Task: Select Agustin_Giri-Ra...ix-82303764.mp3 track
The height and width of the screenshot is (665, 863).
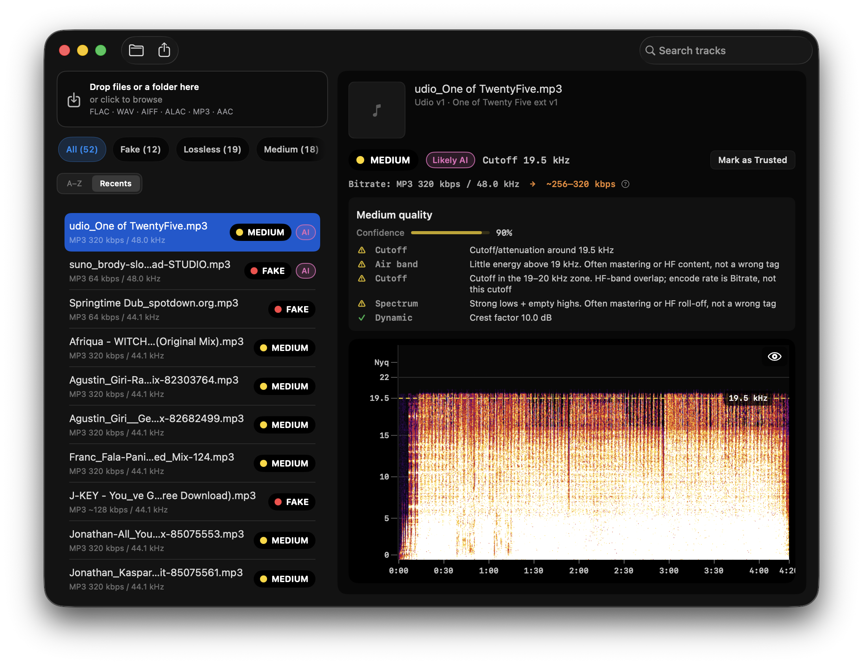Action: (192, 386)
